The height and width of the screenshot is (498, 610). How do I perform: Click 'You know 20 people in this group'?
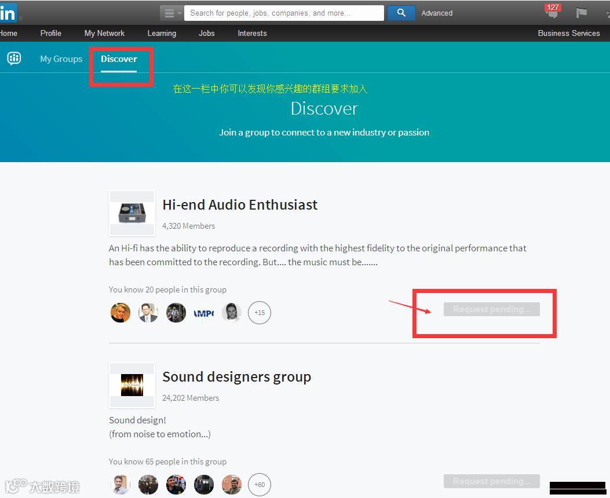[167, 290]
